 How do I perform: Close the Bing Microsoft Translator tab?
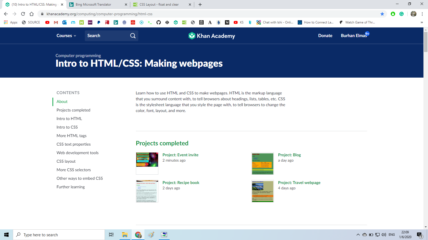coord(126,5)
